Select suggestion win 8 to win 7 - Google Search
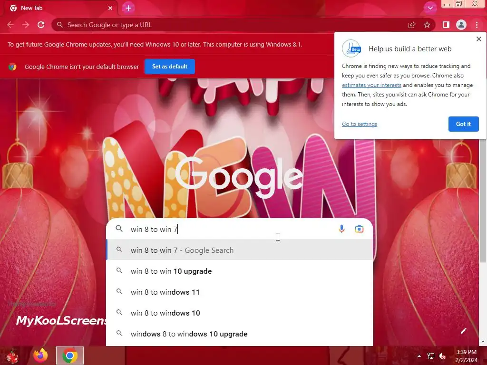This screenshot has height=365, width=487. [x=240, y=250]
